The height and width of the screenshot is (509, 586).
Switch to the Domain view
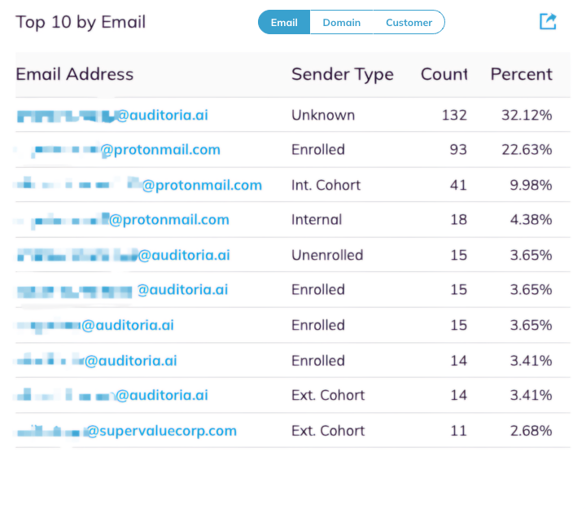point(342,23)
